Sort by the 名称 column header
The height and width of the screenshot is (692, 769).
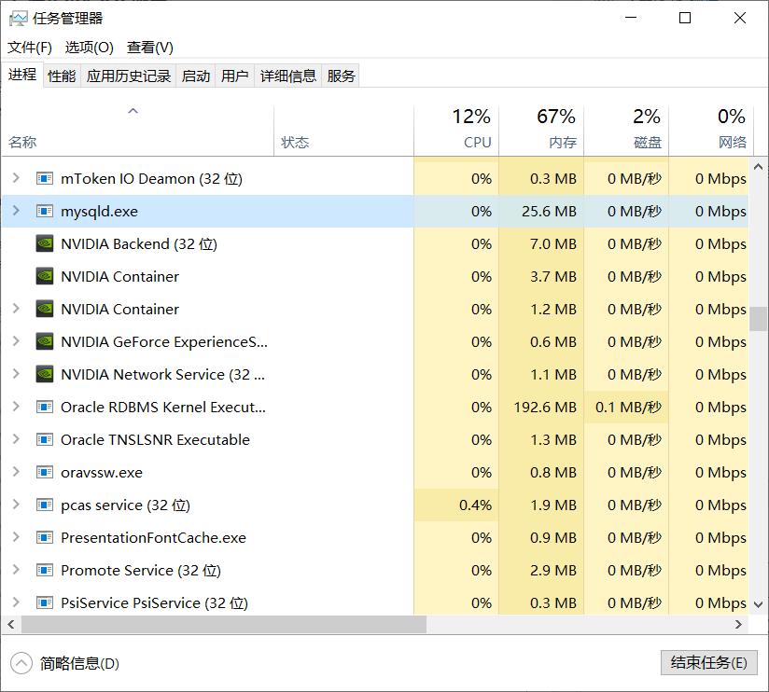(138, 131)
